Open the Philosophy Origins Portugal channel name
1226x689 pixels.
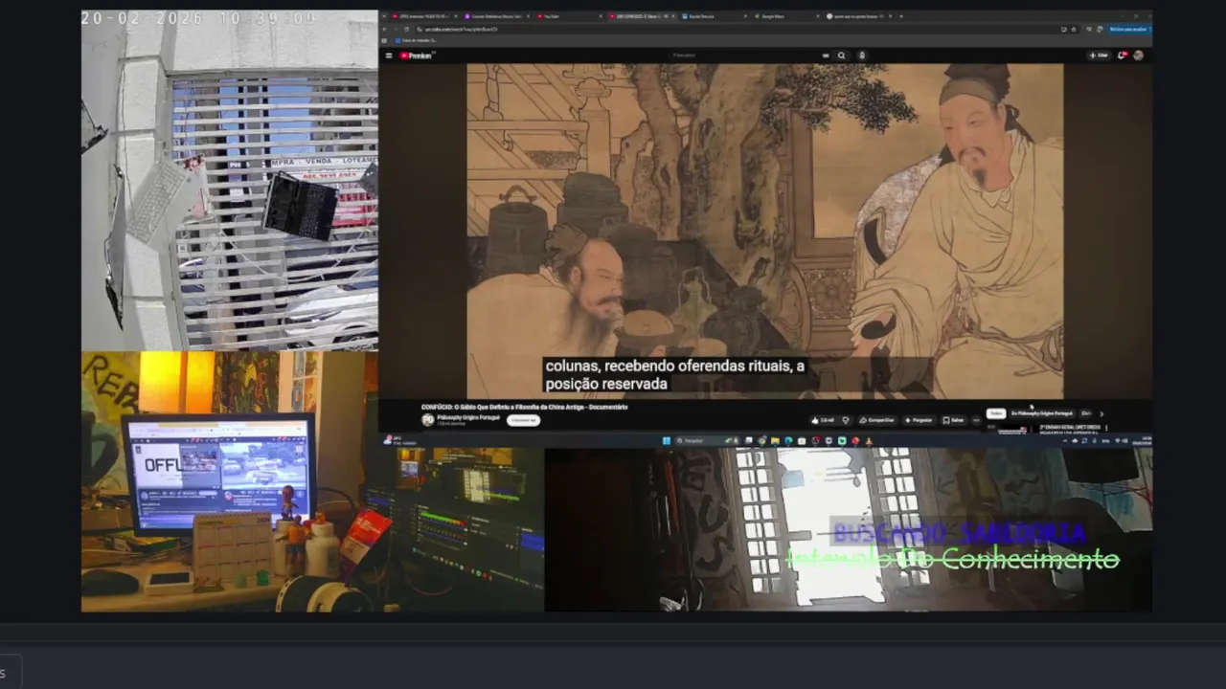pos(468,417)
